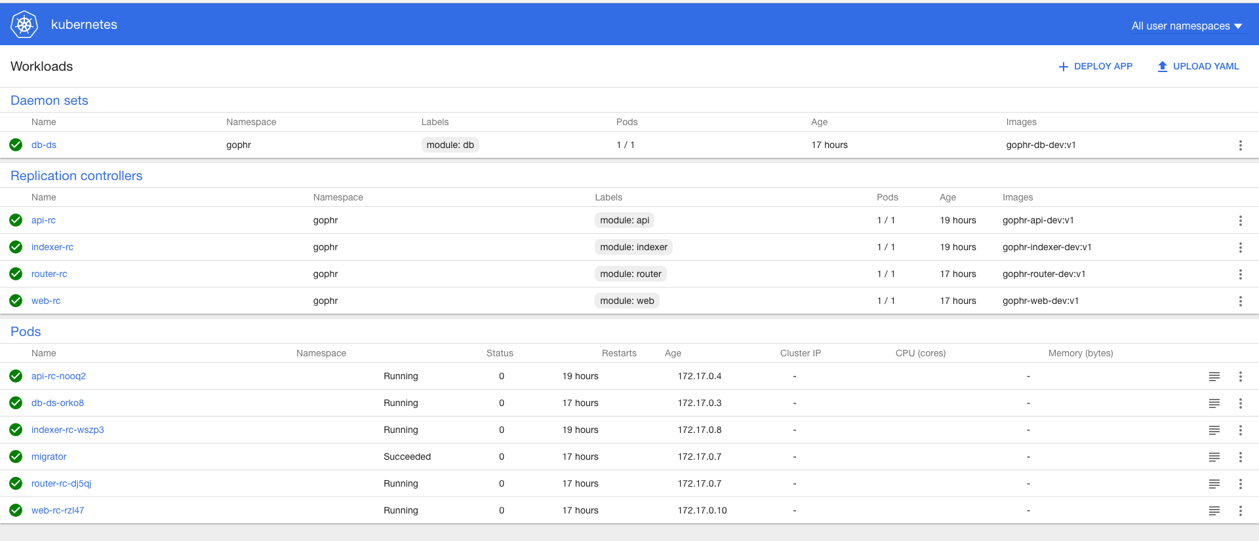
Task: Open the actions menu for api-rc
Action: 1240,221
